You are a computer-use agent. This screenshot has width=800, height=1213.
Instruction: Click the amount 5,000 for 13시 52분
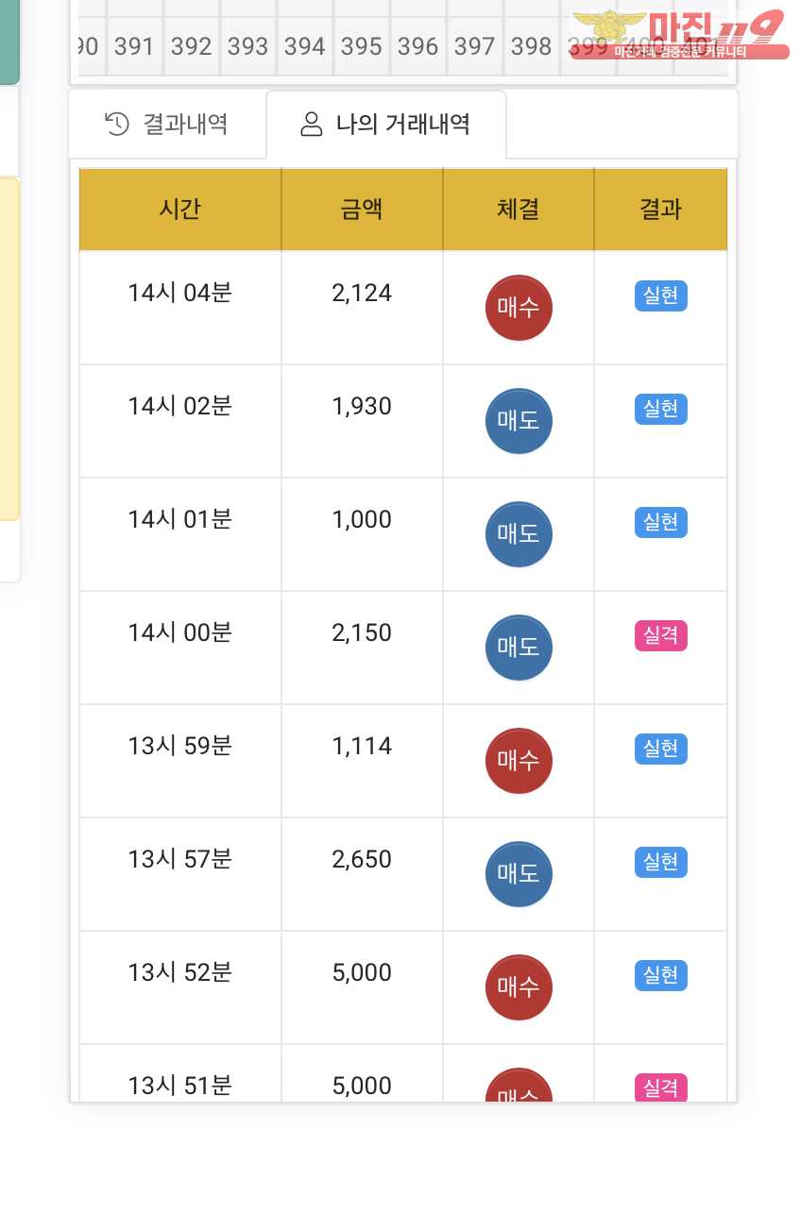362,973
